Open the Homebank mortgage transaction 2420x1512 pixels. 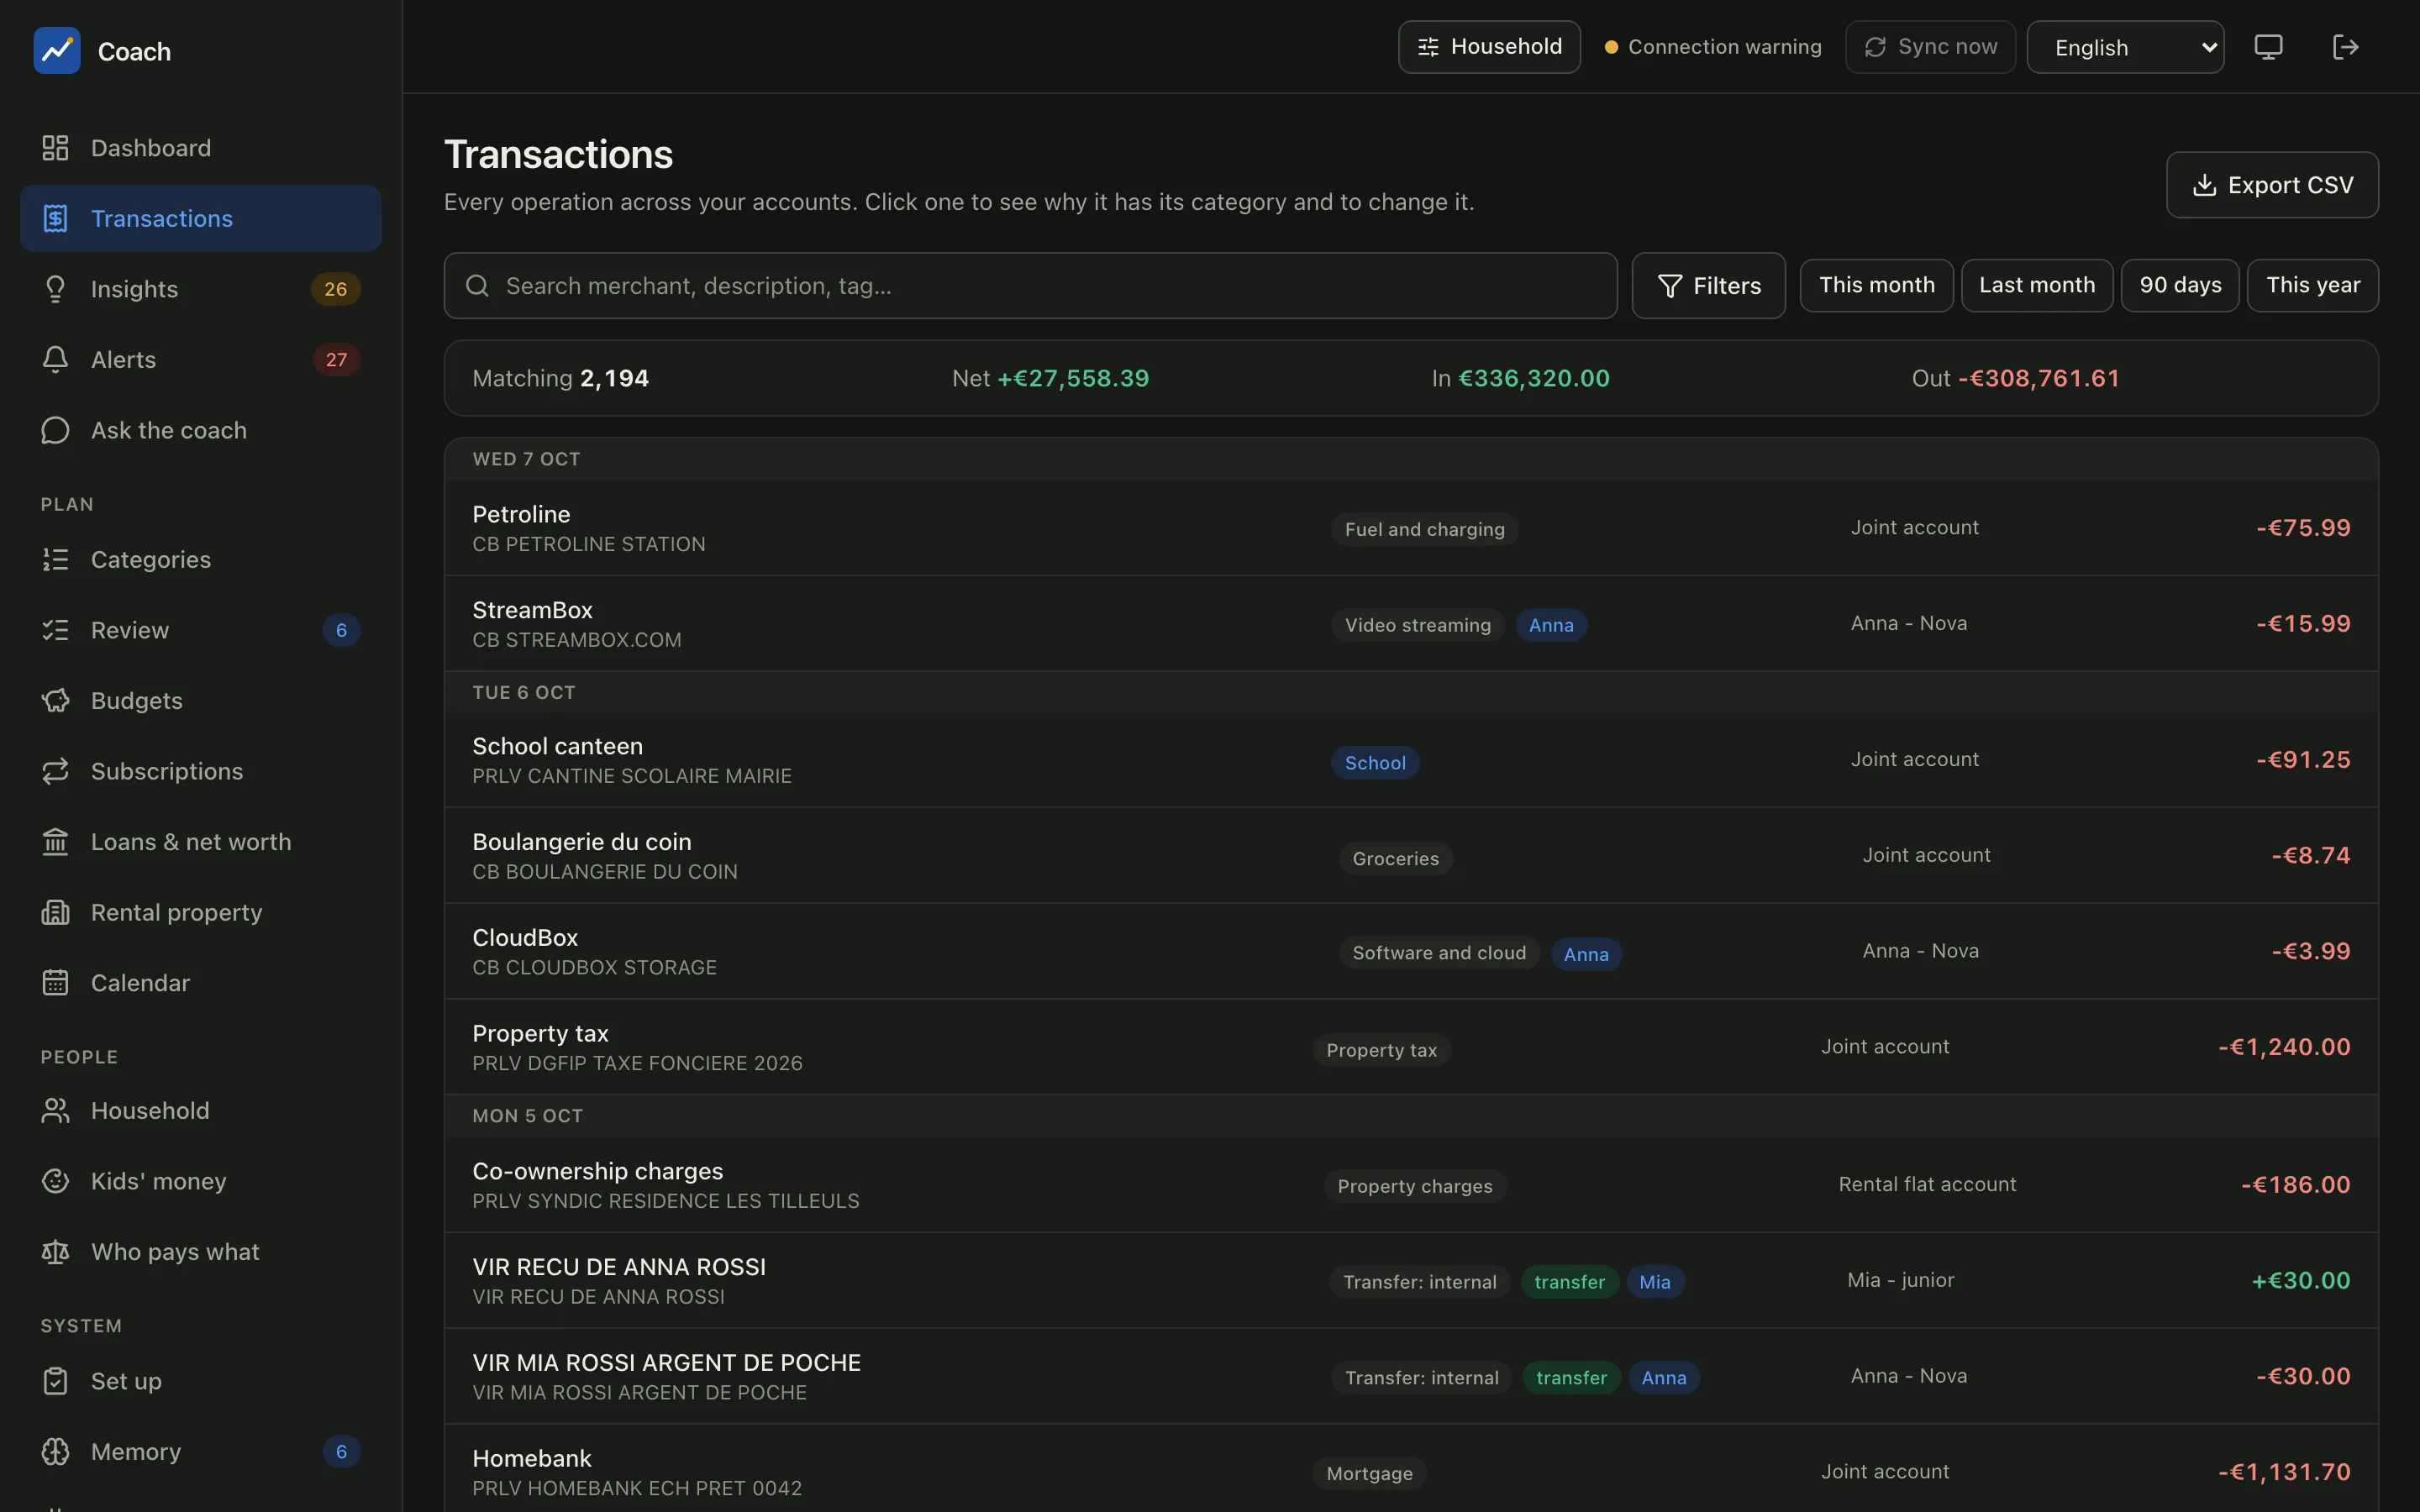coord(1411,1470)
